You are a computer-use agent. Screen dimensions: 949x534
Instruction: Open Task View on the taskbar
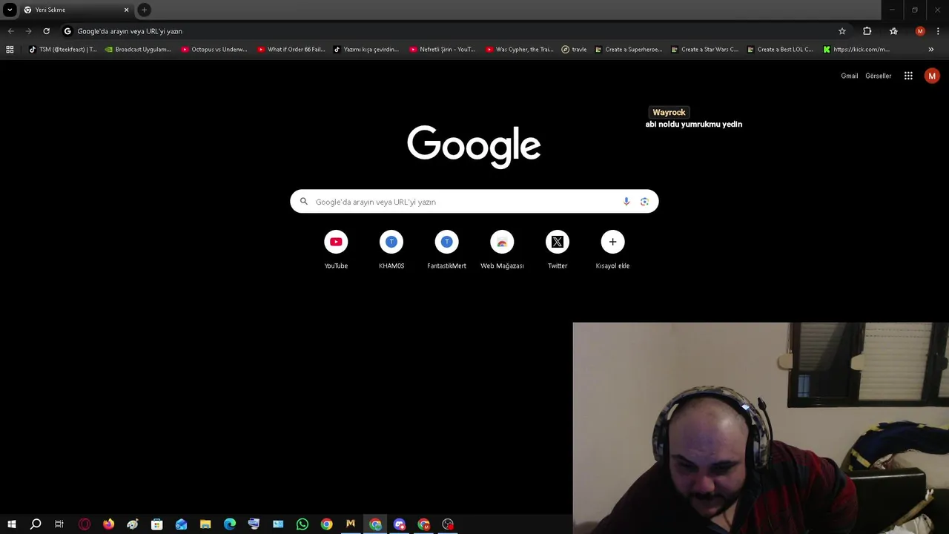tap(59, 524)
